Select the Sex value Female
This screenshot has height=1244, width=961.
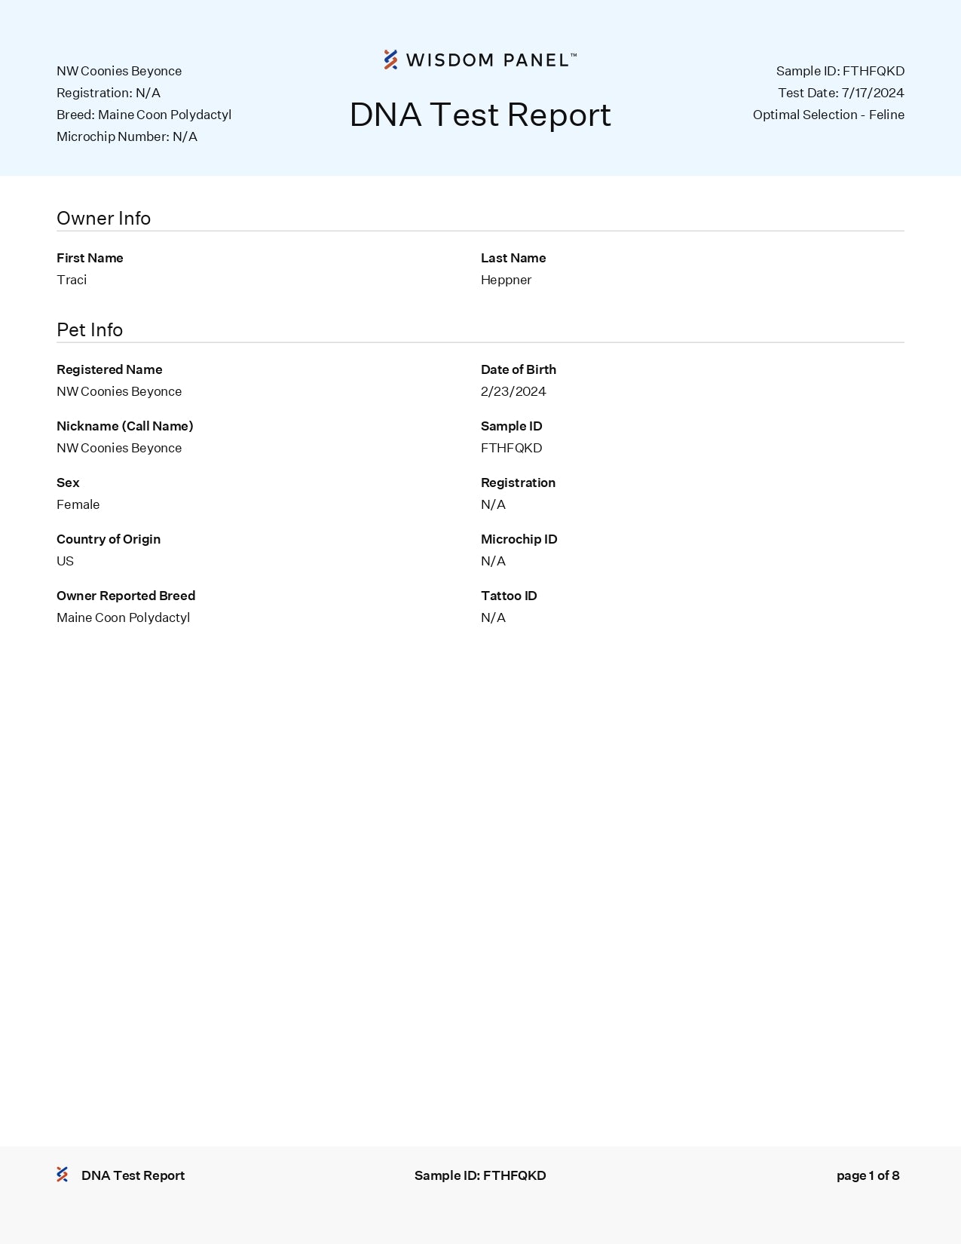(78, 504)
